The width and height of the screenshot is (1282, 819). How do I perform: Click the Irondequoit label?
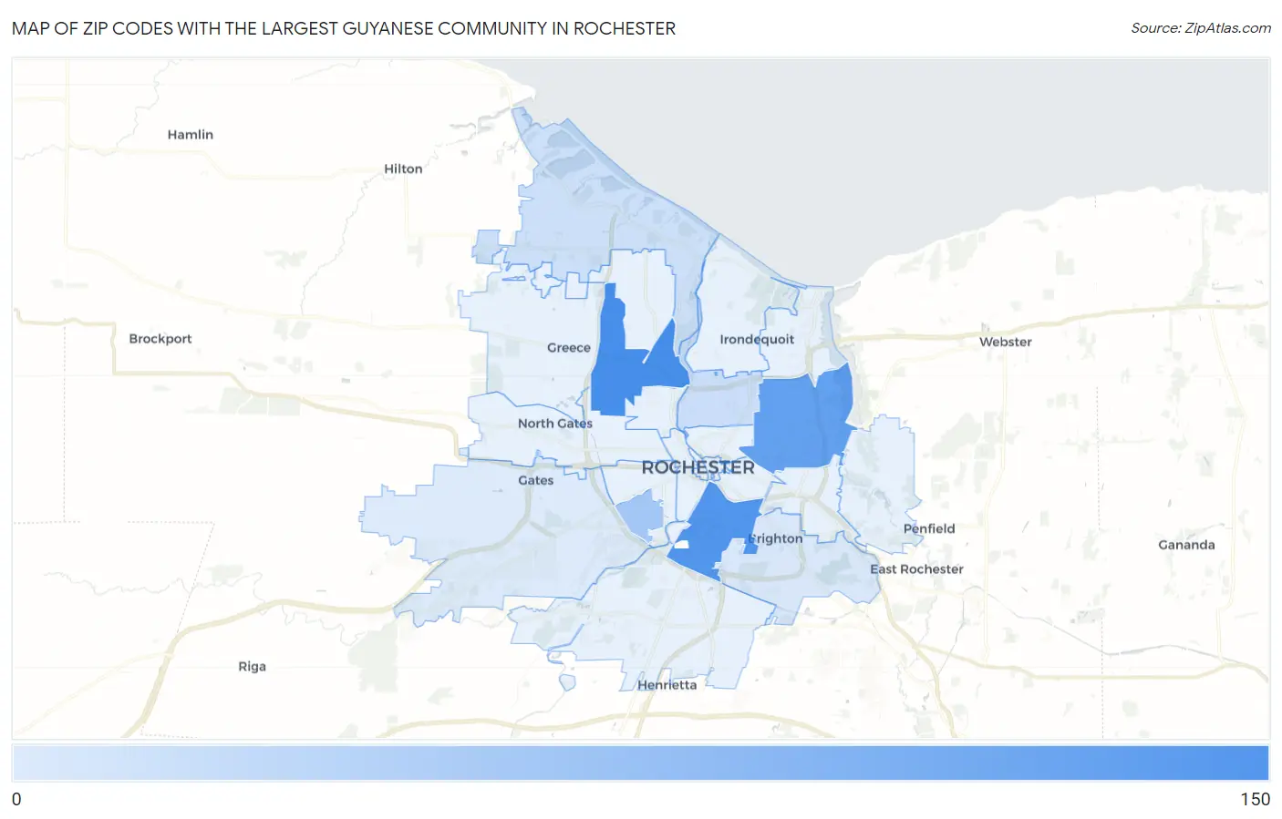point(757,340)
